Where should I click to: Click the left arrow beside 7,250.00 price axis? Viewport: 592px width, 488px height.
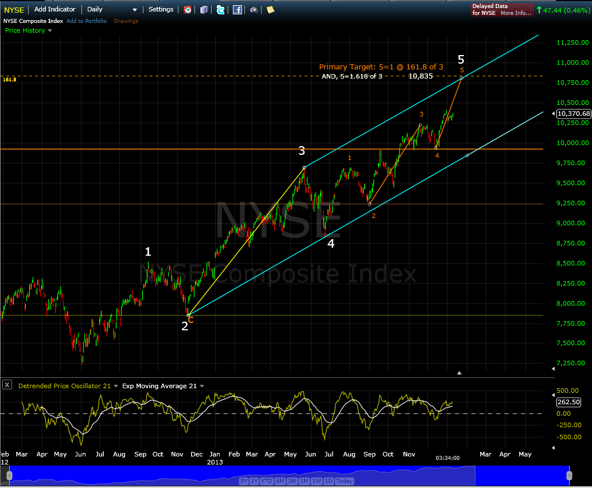553,368
